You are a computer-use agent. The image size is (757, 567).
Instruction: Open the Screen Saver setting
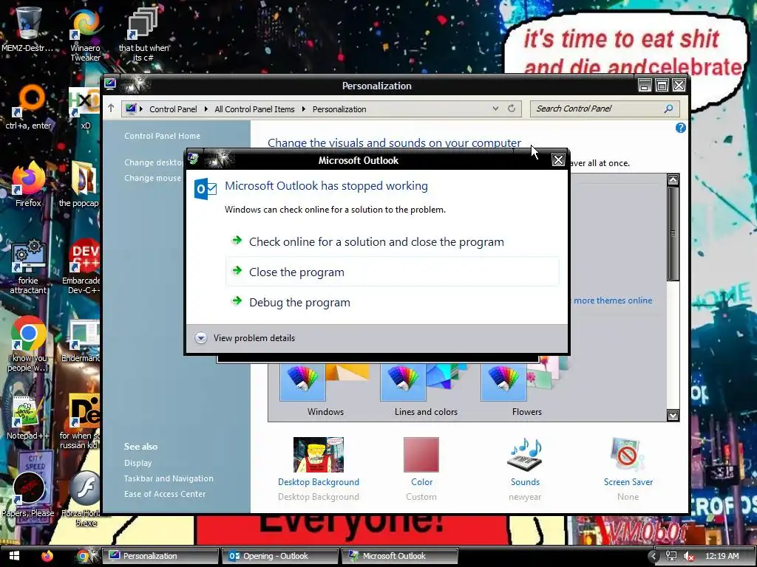(x=628, y=469)
